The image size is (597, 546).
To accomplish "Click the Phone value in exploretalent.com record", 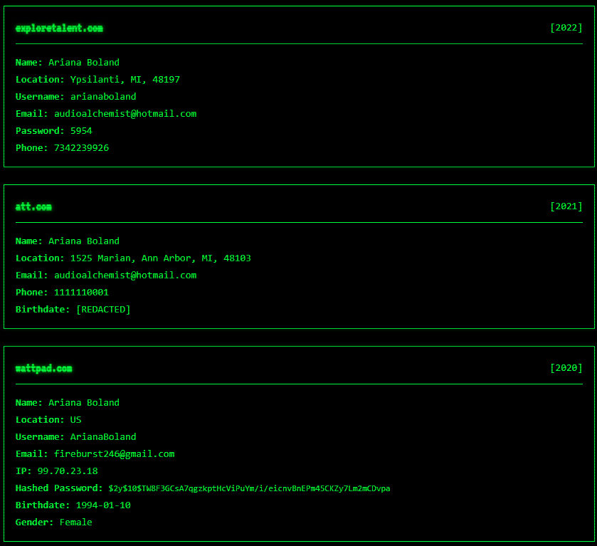I will click(81, 148).
